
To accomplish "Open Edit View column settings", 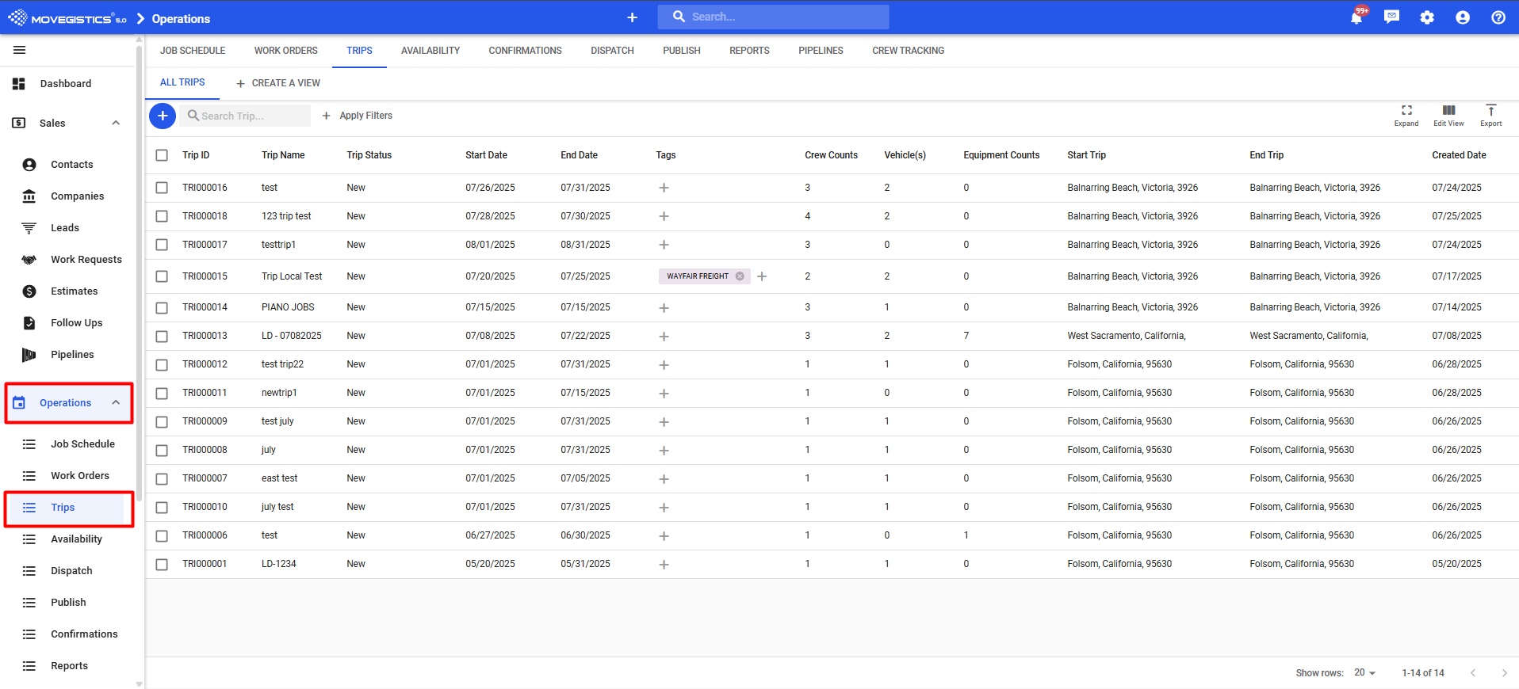I will click(1448, 115).
